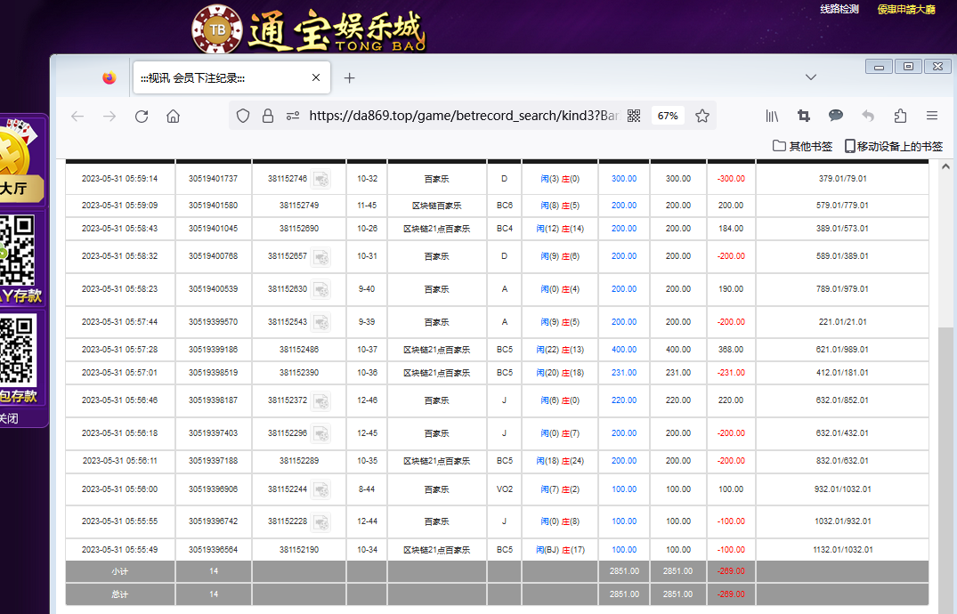Bookmark this page with the star icon

(702, 116)
